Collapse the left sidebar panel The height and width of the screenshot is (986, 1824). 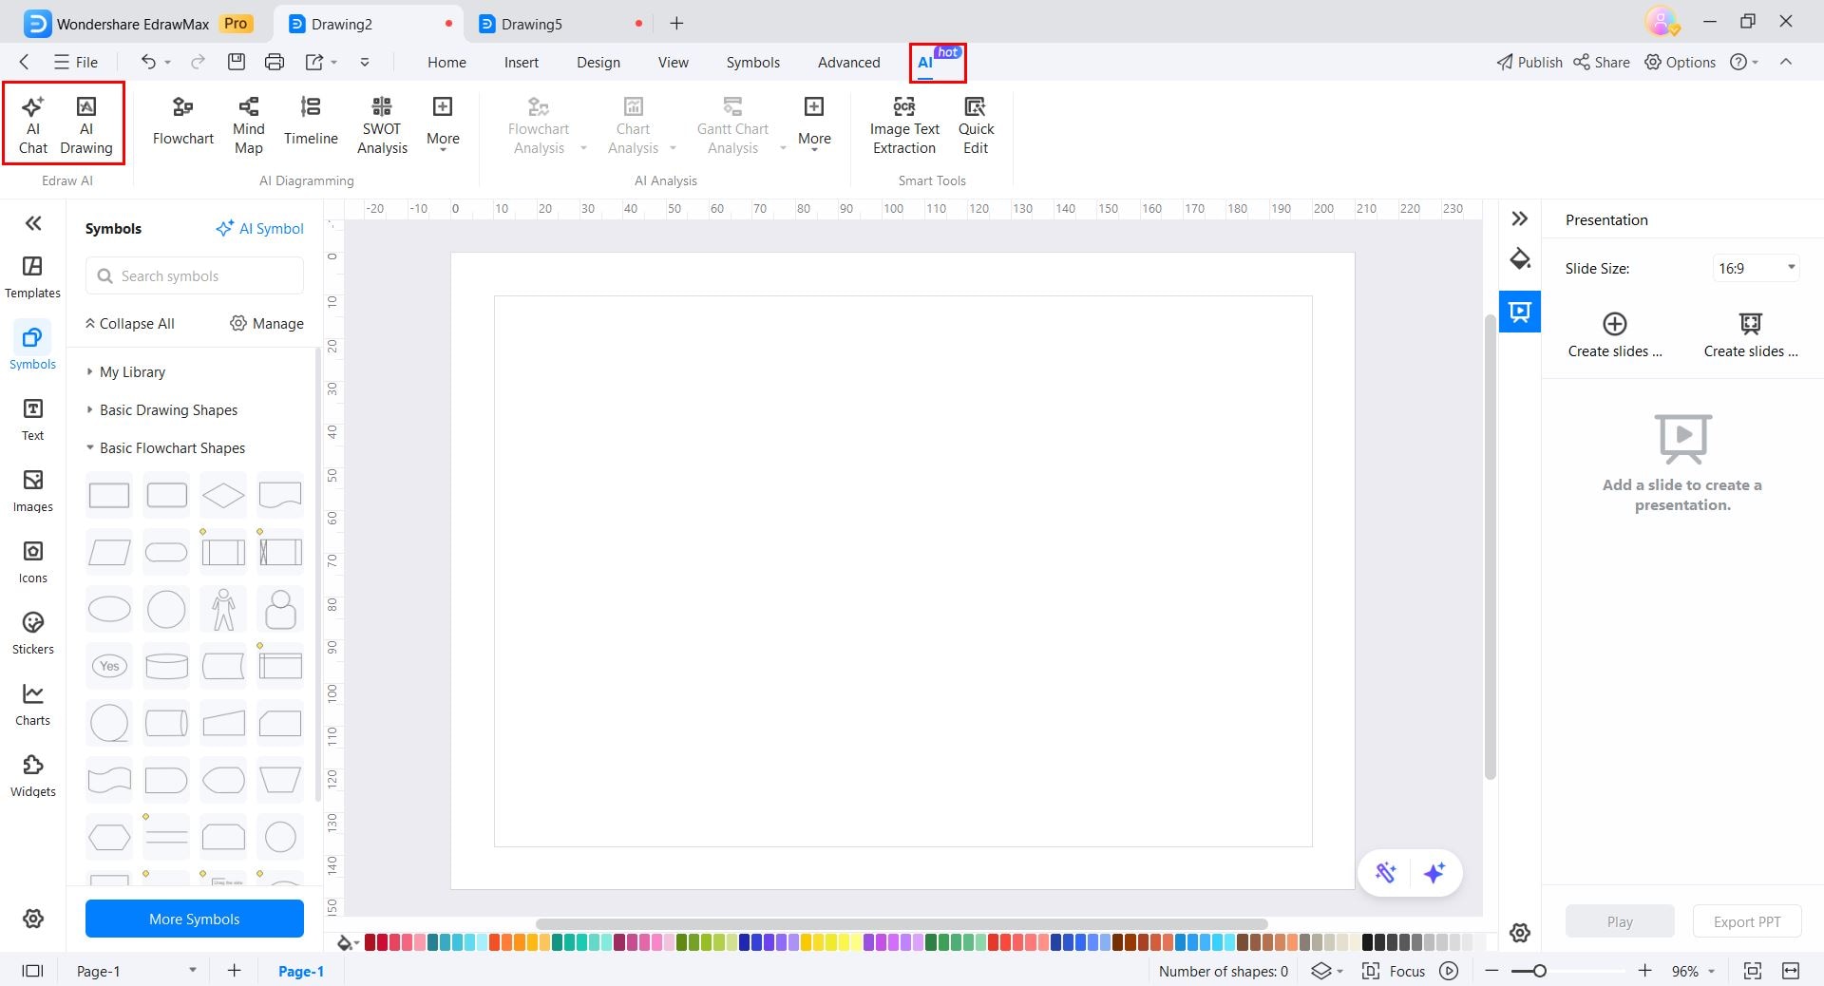(x=33, y=223)
